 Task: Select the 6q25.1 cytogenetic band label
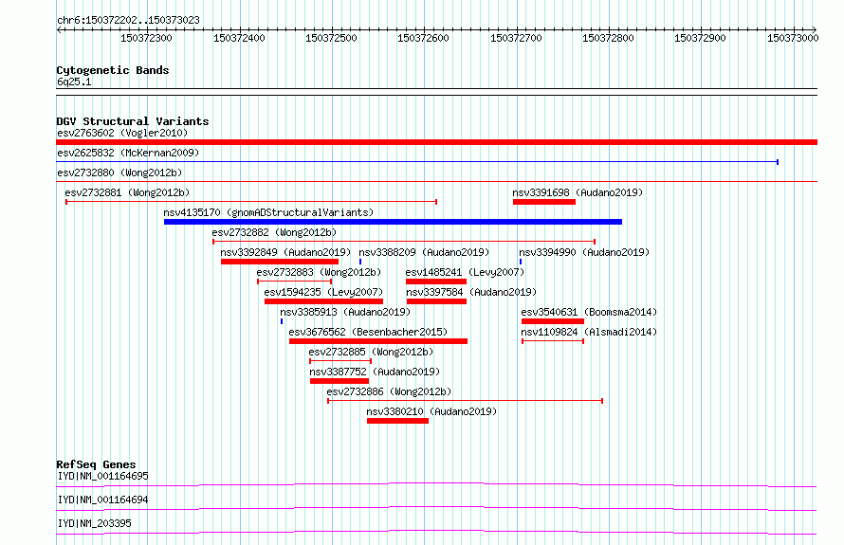pos(74,82)
